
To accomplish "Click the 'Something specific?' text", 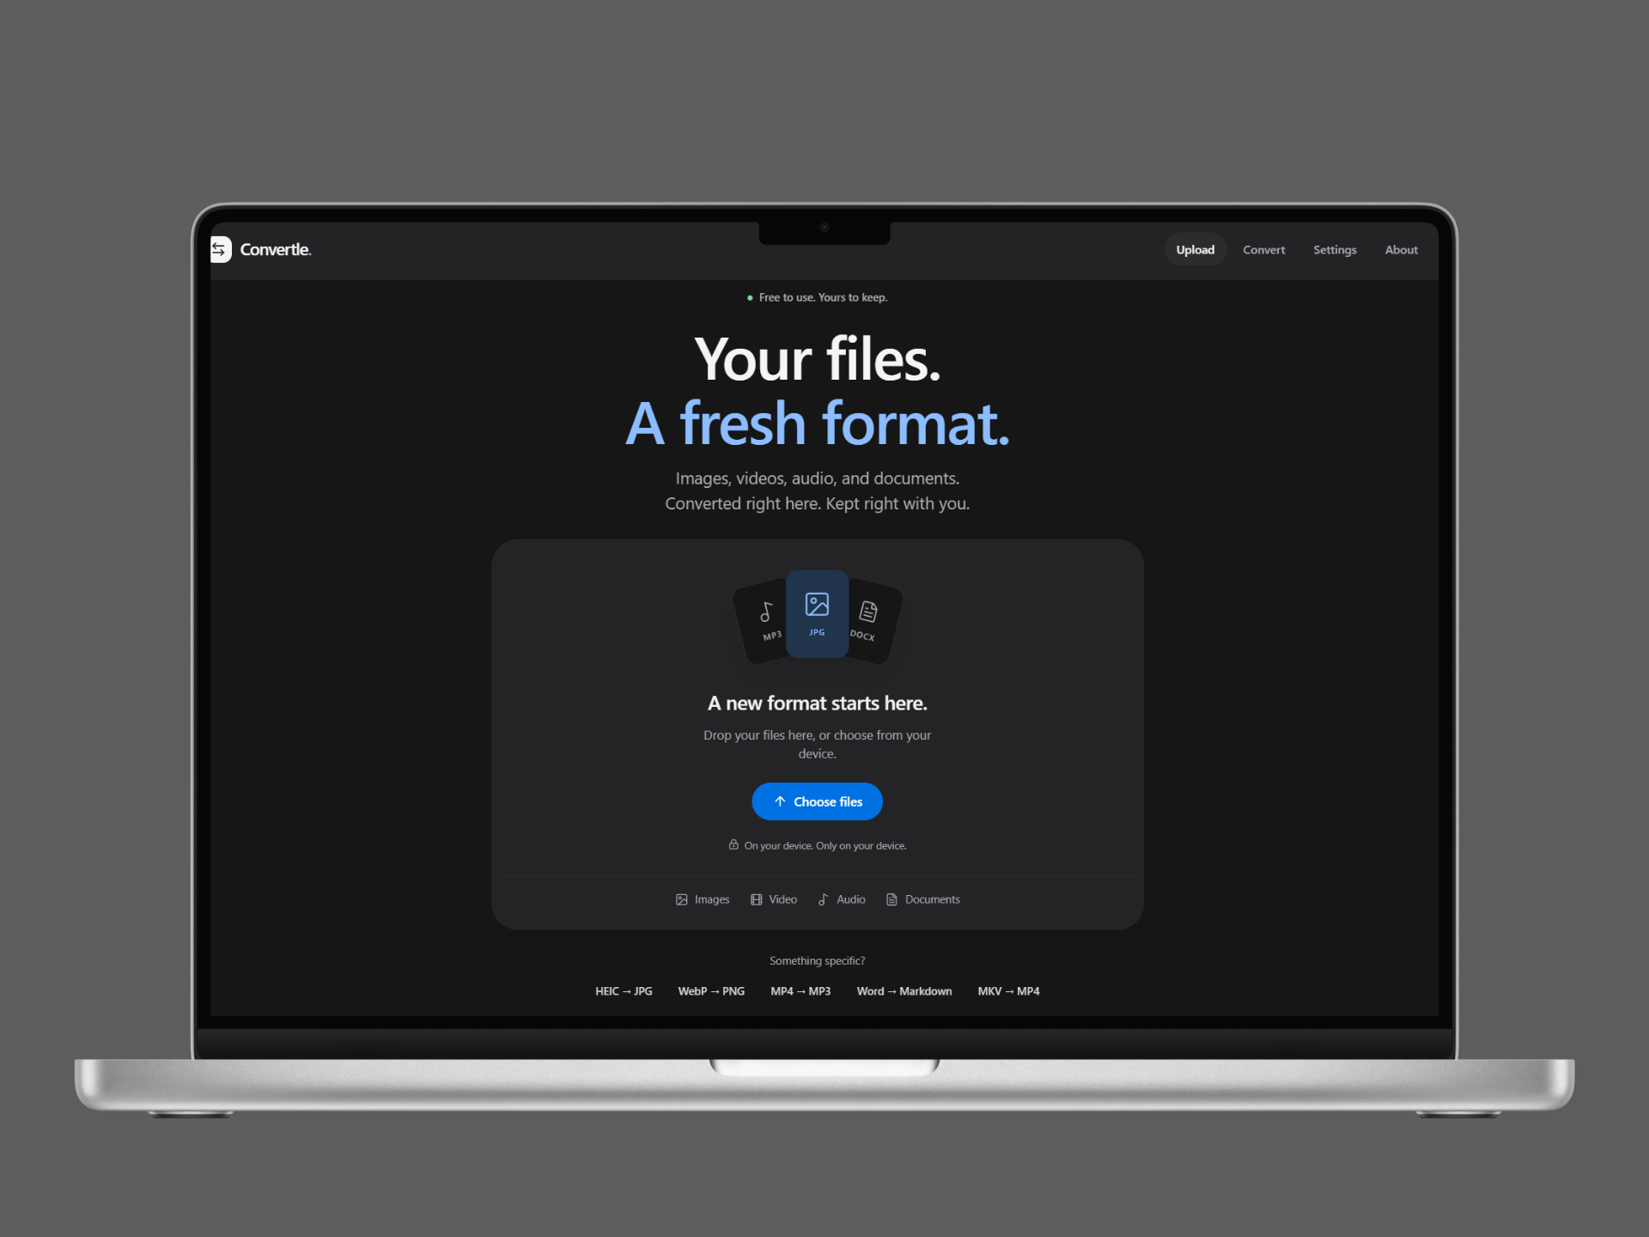I will tap(817, 960).
